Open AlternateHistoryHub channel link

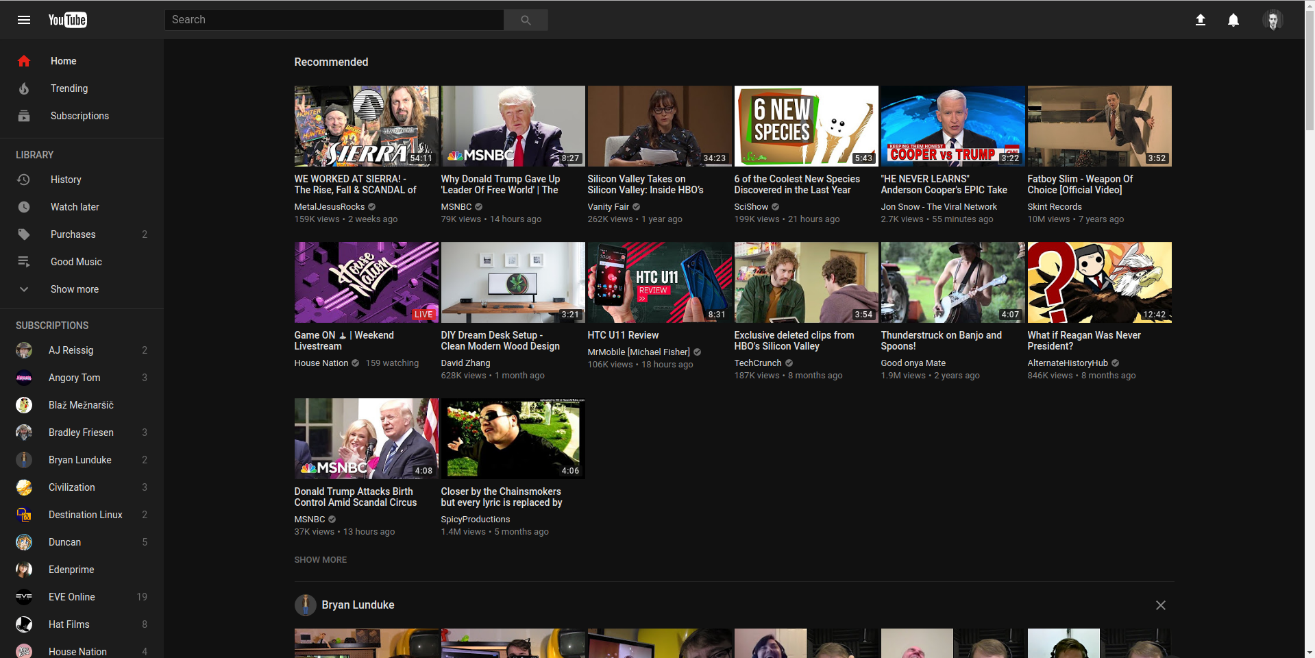[x=1068, y=363]
